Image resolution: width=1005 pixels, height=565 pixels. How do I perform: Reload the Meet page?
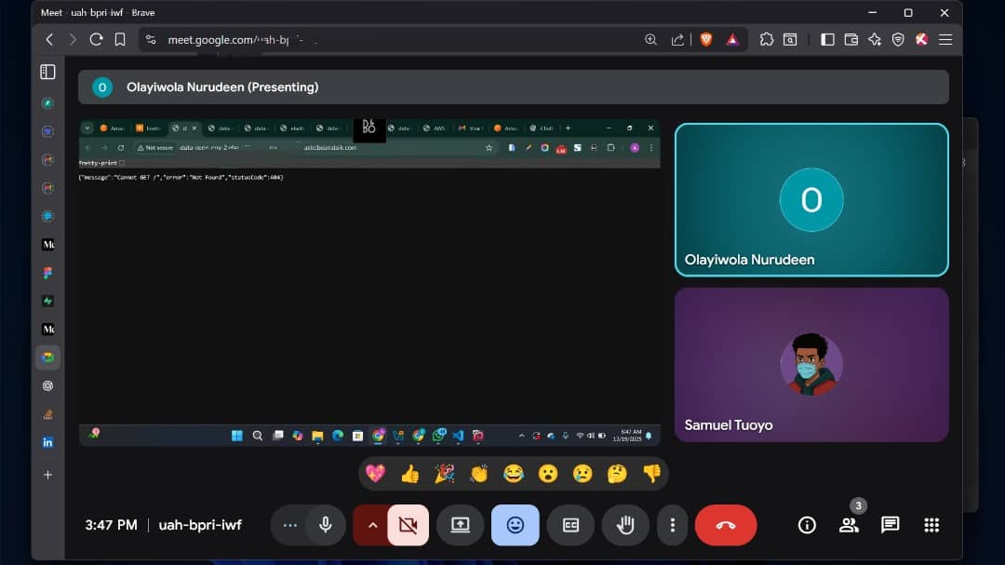96,40
